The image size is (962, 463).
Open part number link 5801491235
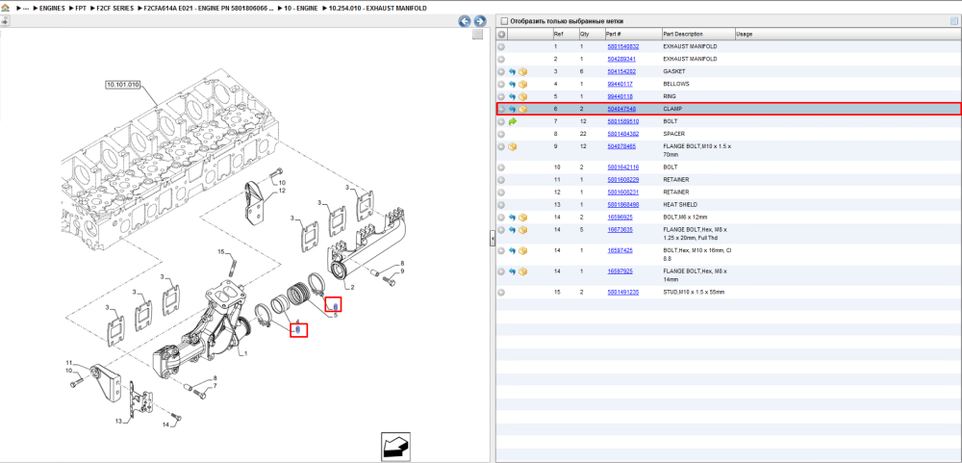(x=622, y=293)
